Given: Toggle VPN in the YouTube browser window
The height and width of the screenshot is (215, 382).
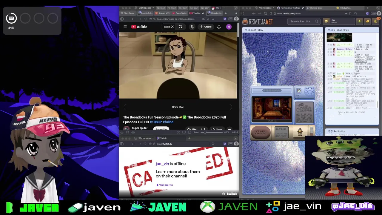Looking at the screenshot, I should [x=230, y=19].
